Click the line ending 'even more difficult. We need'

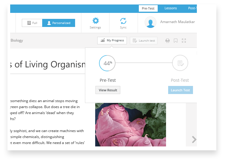pyautogui.click(x=48, y=143)
